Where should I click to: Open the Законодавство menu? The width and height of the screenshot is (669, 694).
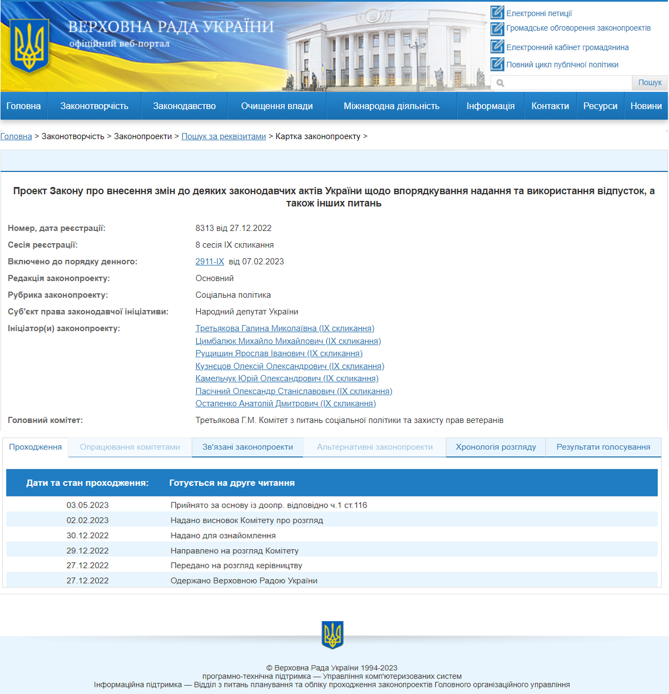[x=184, y=106]
